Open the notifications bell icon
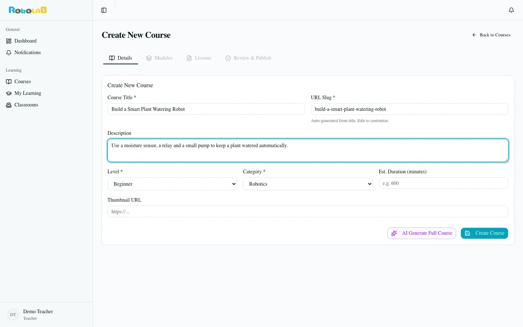The height and width of the screenshot is (327, 523). pyautogui.click(x=511, y=10)
